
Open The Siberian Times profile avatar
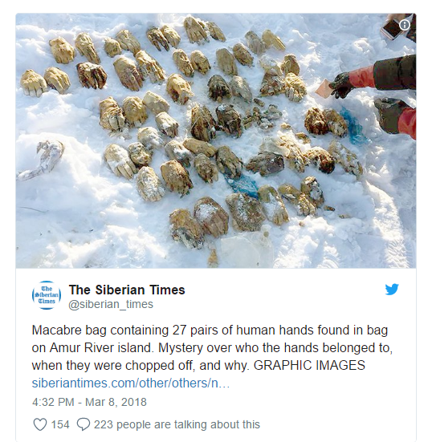pyautogui.click(x=47, y=295)
